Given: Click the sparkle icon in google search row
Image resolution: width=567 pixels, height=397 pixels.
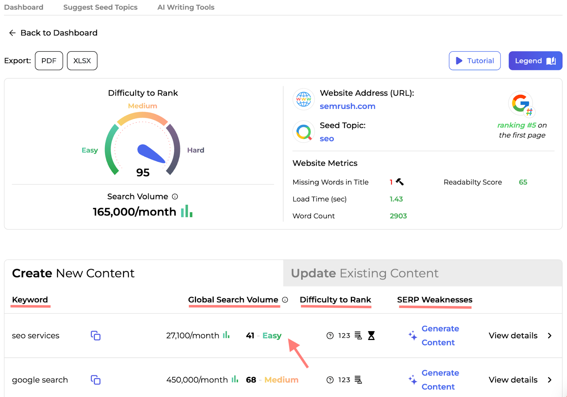Looking at the screenshot, I should coord(412,380).
